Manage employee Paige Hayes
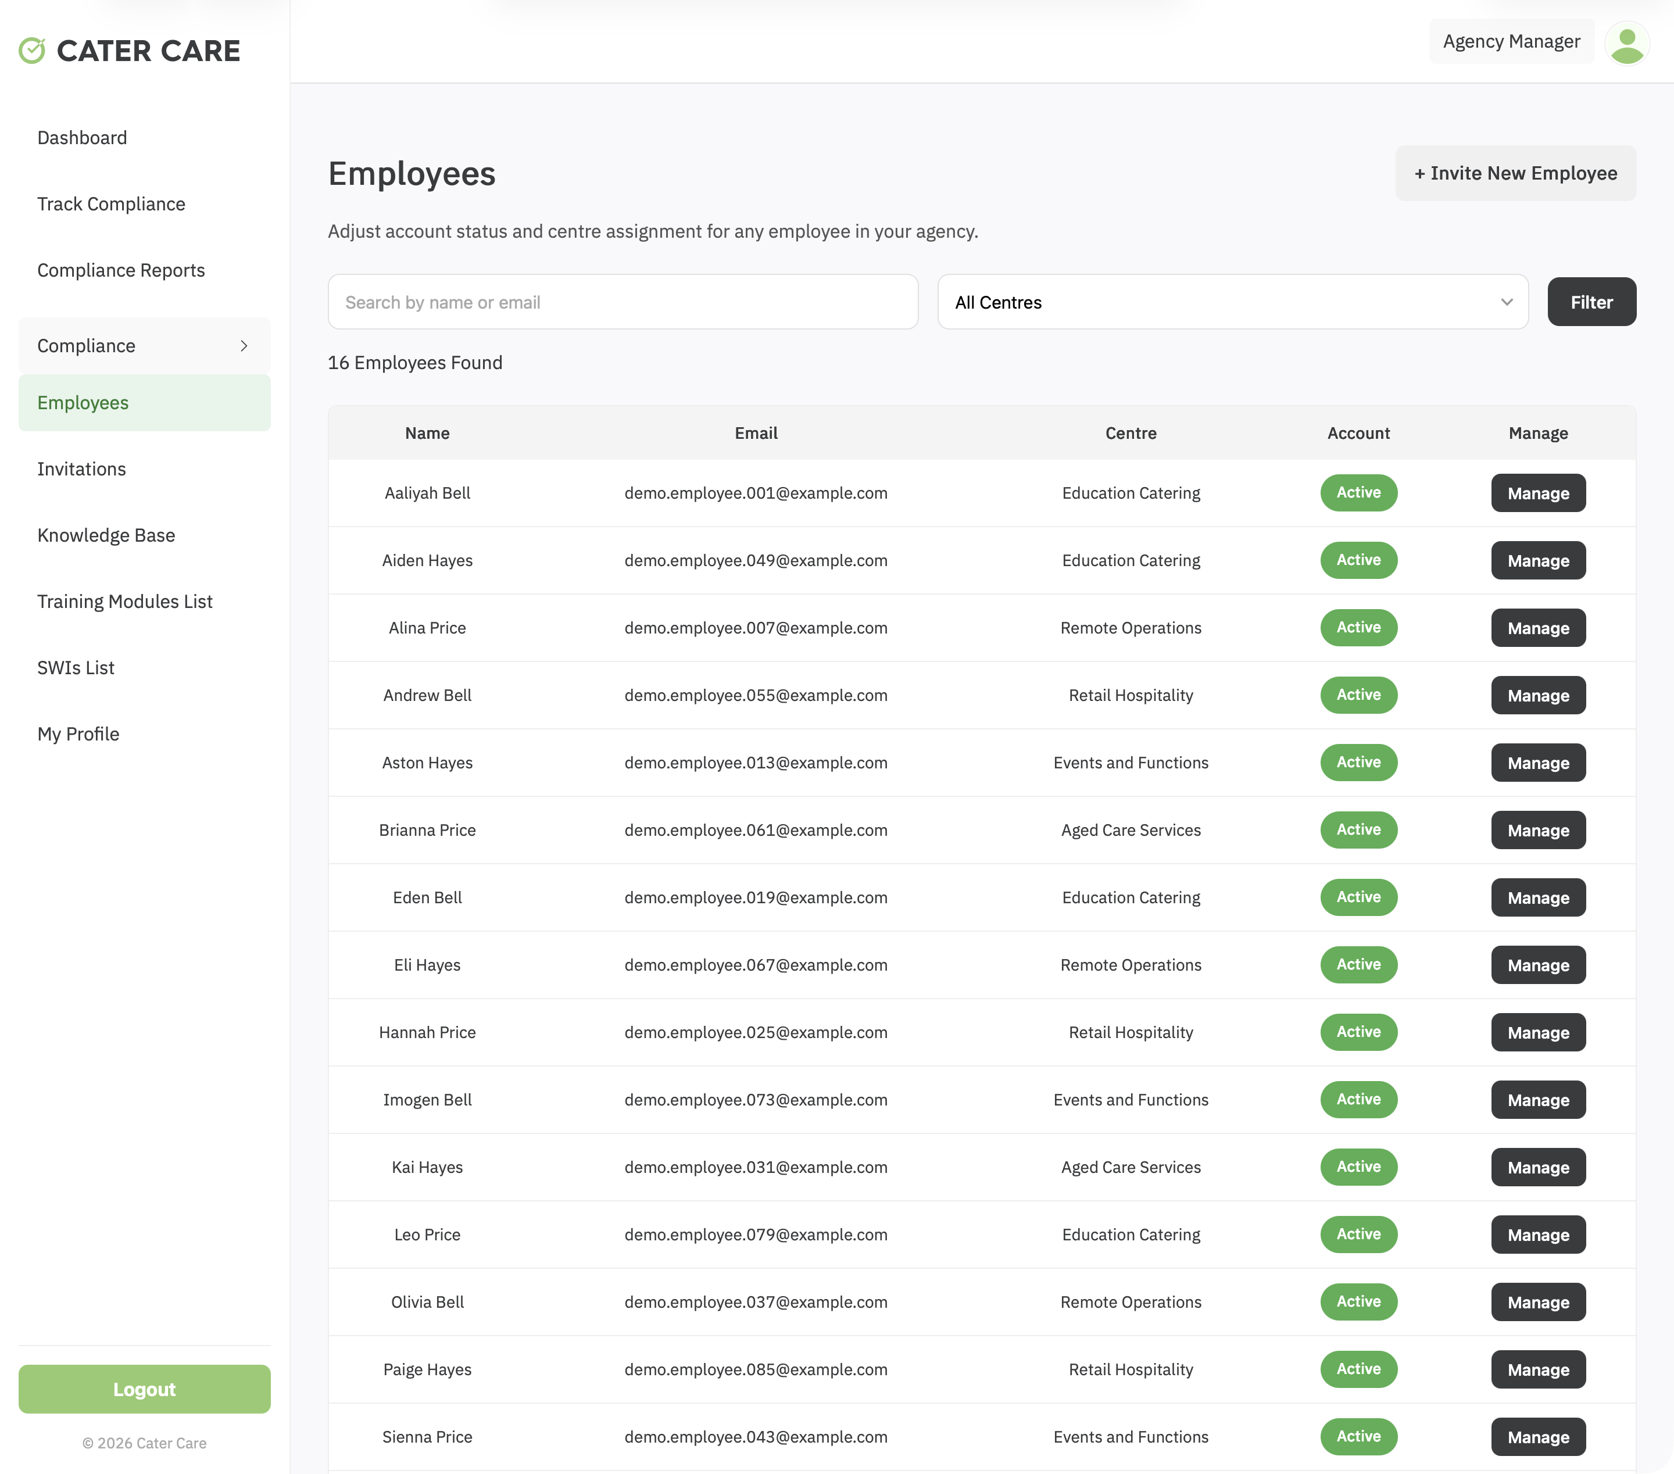1674x1474 pixels. [x=1538, y=1369]
